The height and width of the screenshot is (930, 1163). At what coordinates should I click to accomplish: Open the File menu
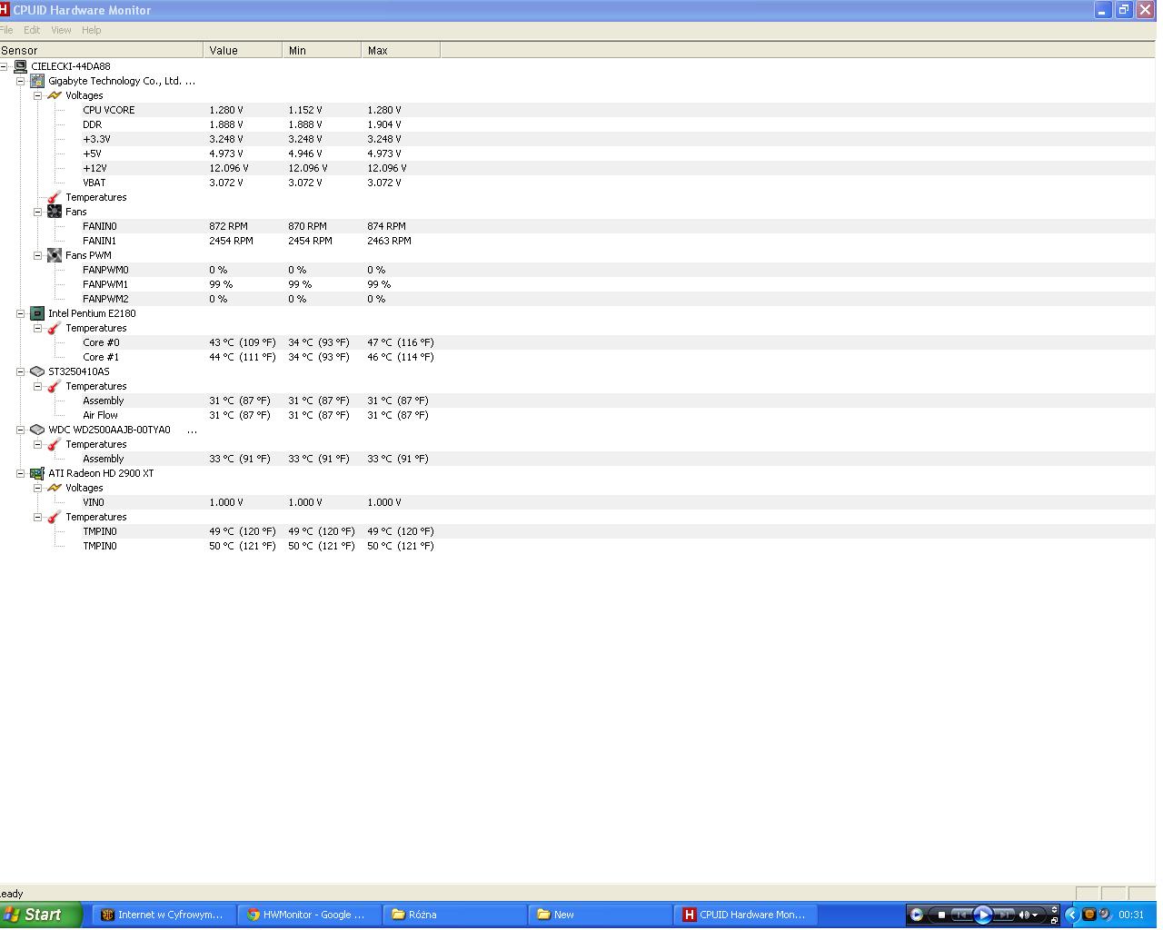pyautogui.click(x=6, y=30)
